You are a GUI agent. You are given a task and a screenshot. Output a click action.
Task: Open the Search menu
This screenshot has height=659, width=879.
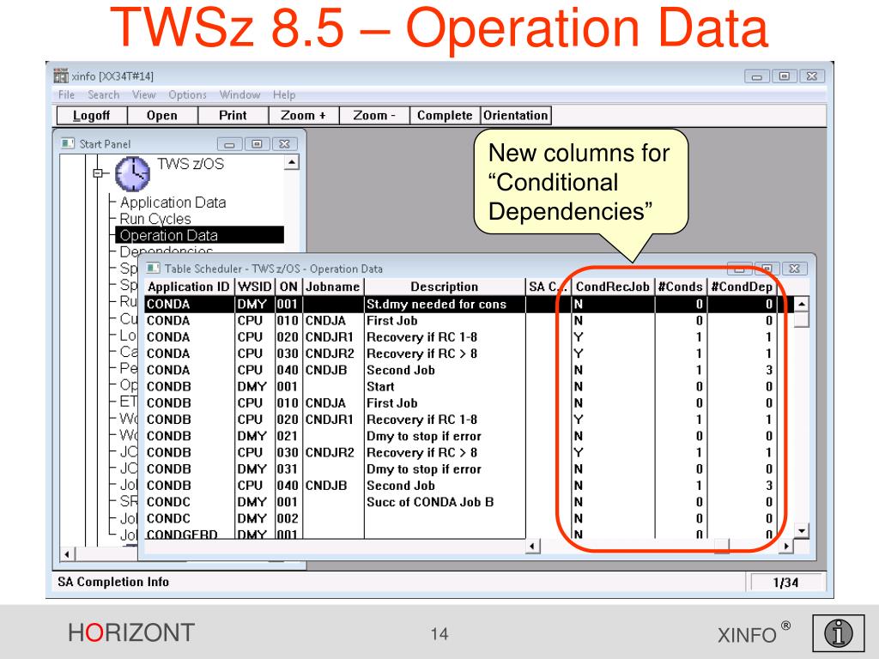(x=104, y=94)
